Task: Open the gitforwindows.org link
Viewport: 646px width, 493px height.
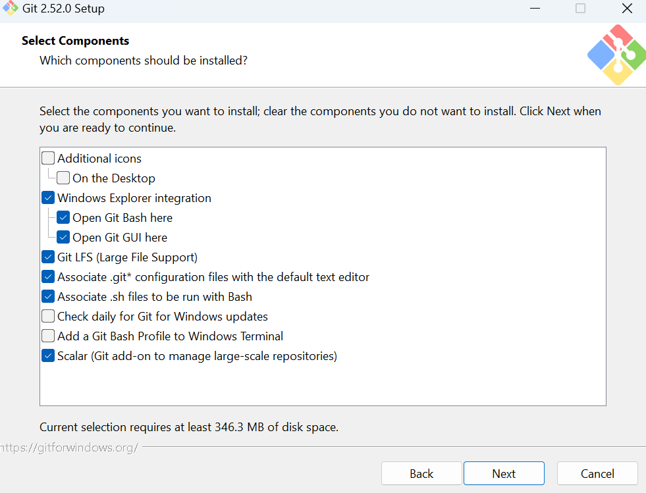Action: click(69, 448)
